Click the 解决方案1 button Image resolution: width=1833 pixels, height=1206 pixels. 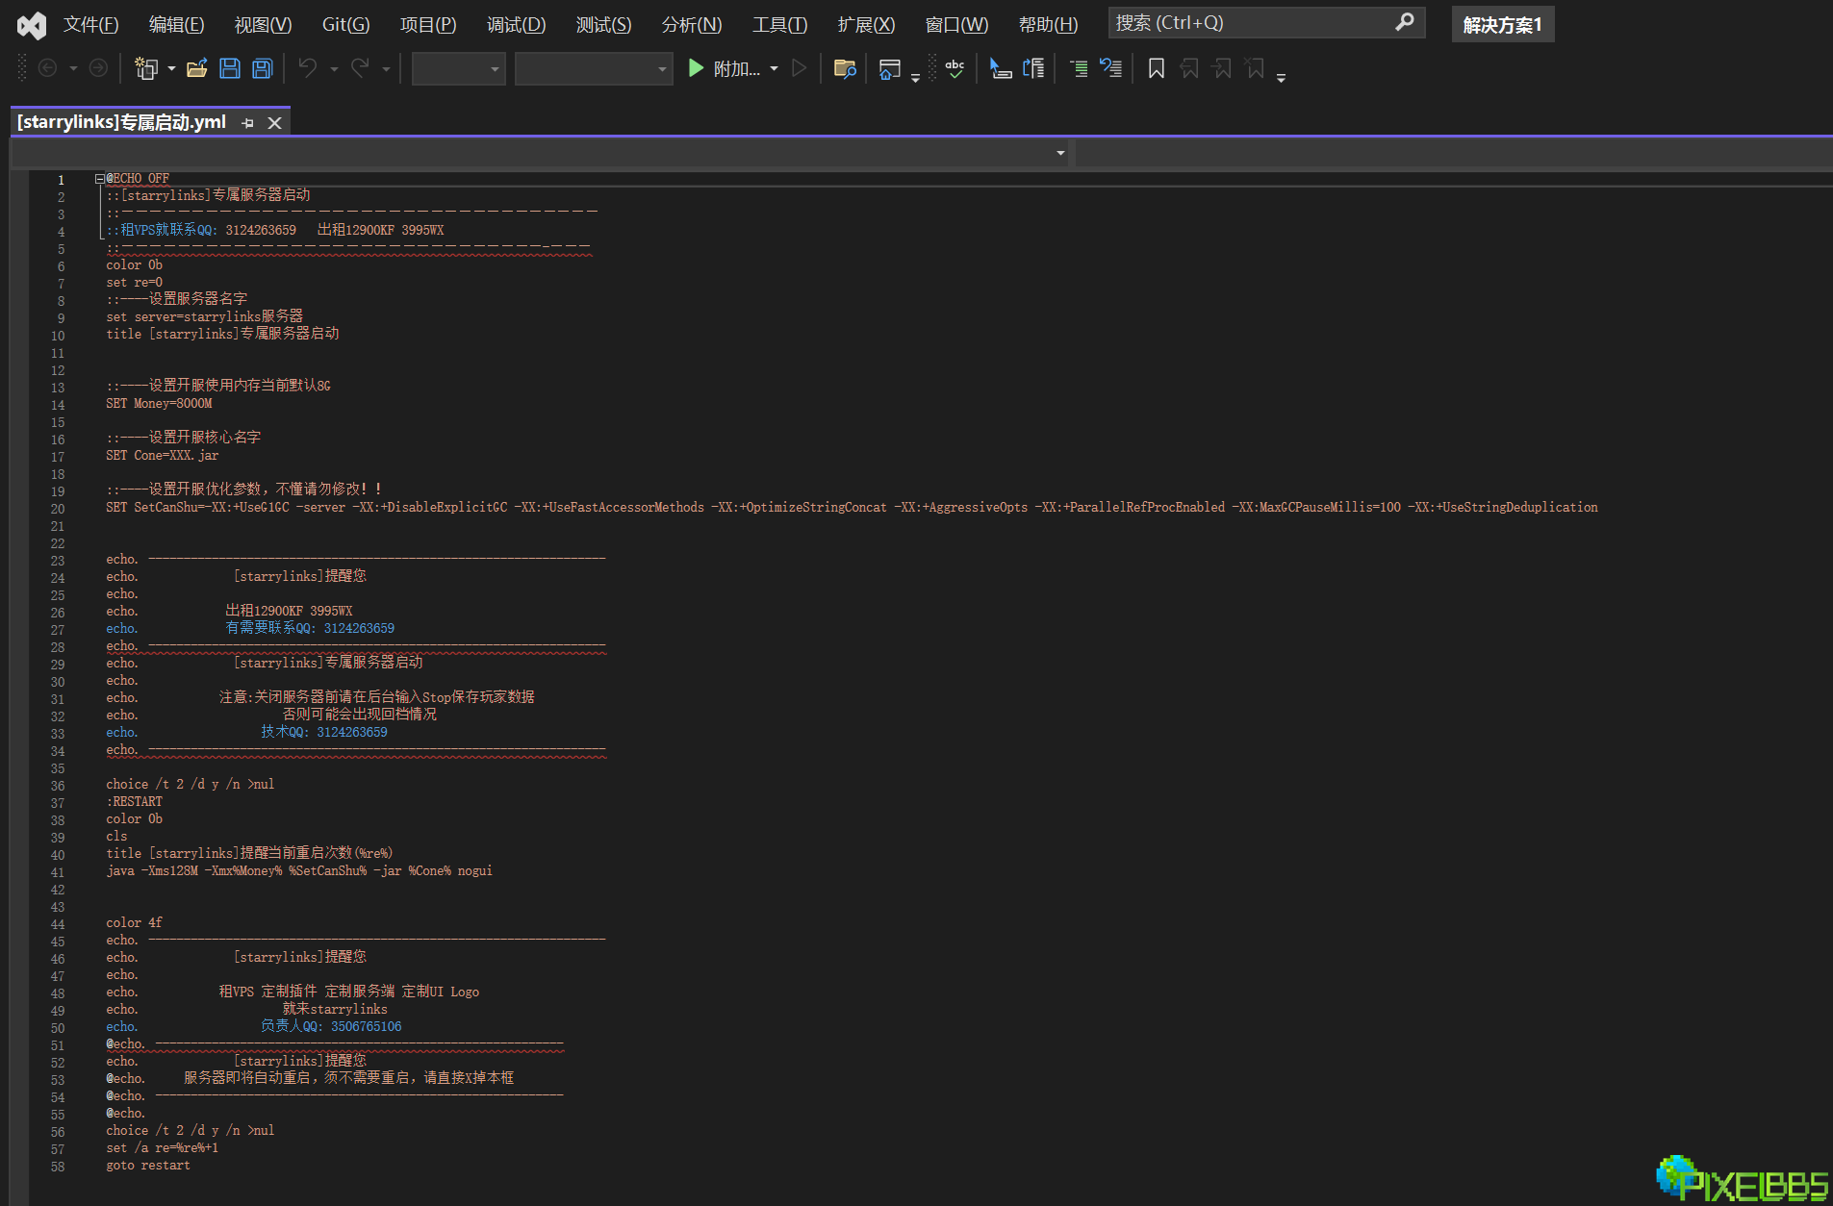[1502, 24]
